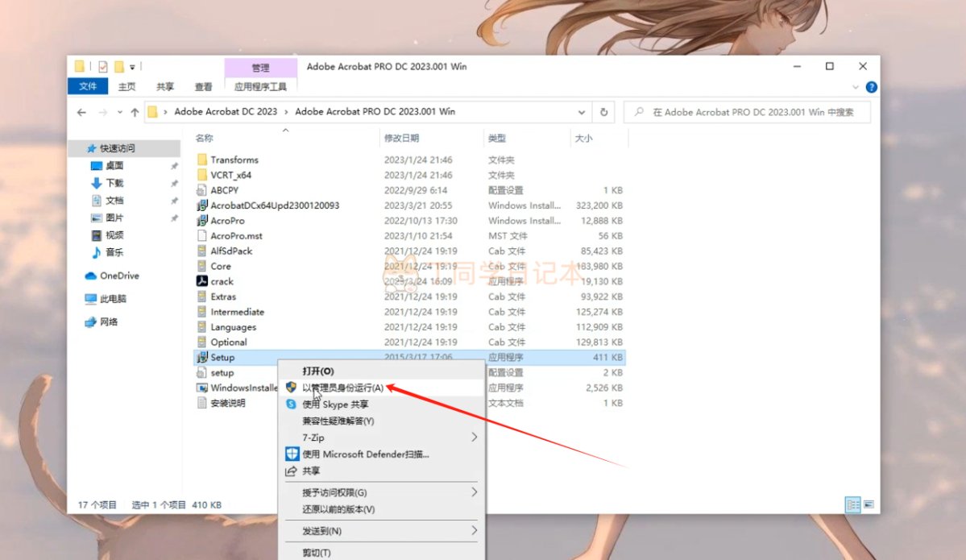This screenshot has width=966, height=560.
Task: Click Adobe Acrobat DC 2023 breadcrumb
Action: tap(226, 111)
